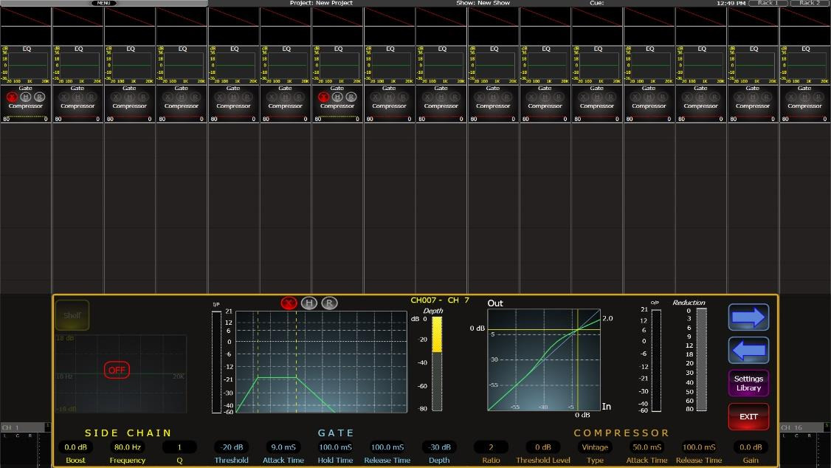Go to previous channel with blue left arrow
831x468 pixels.
[748, 351]
